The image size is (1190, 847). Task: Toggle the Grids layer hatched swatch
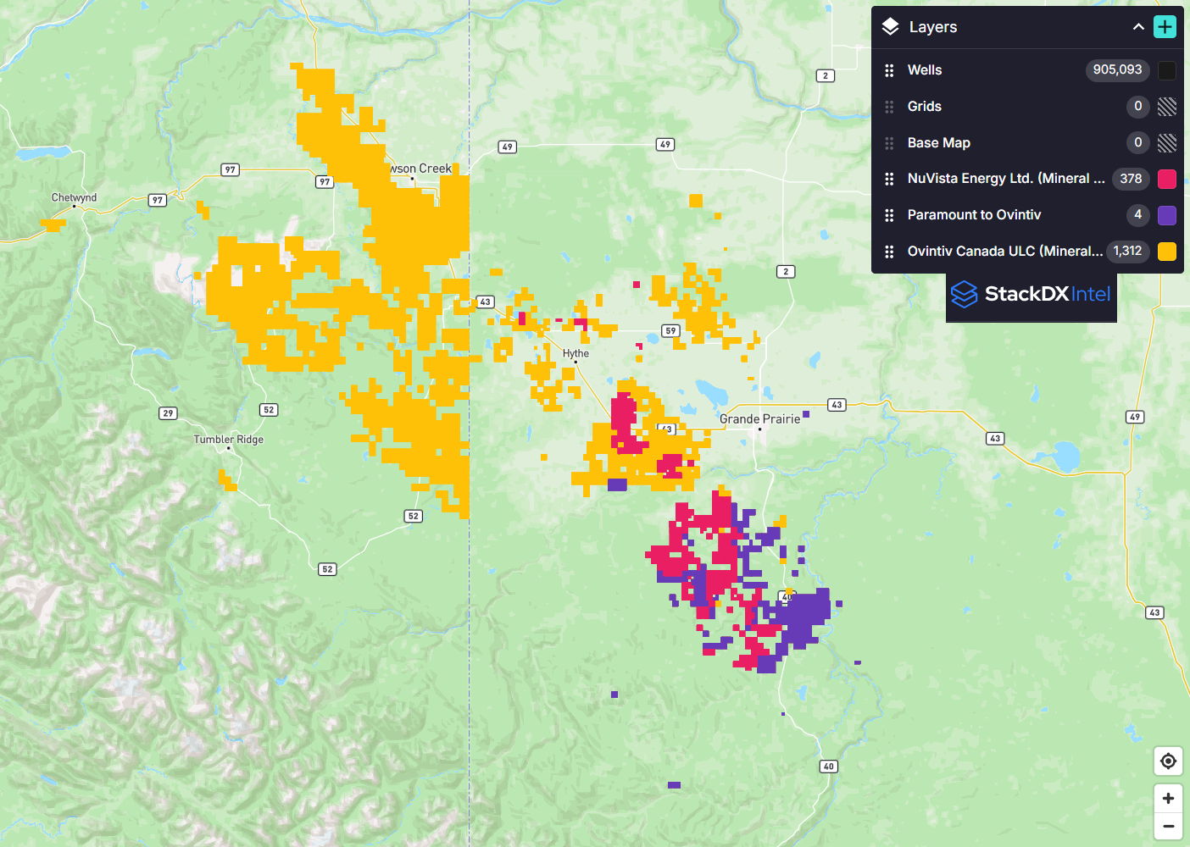[1167, 107]
